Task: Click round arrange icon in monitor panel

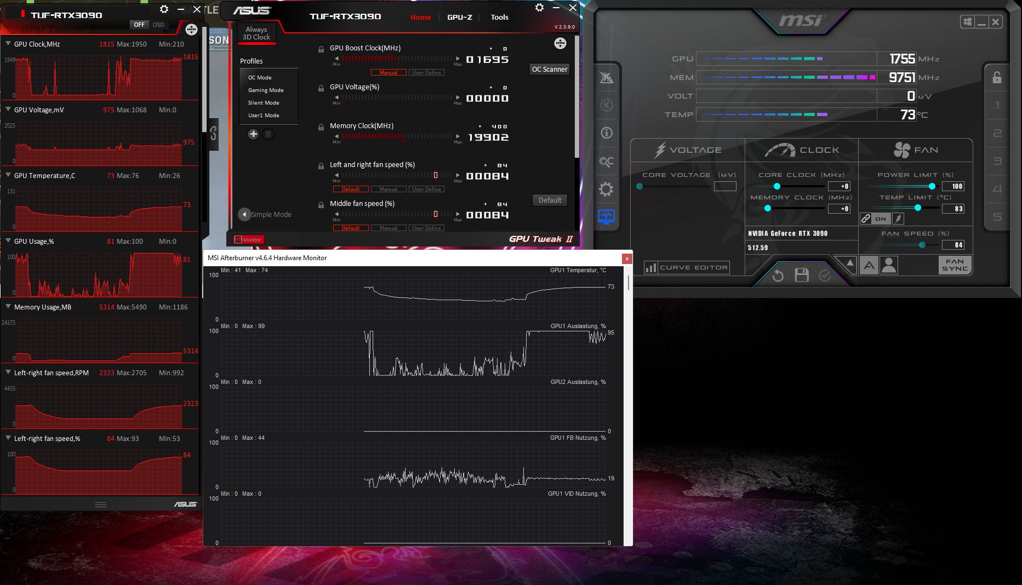Action: pyautogui.click(x=191, y=30)
